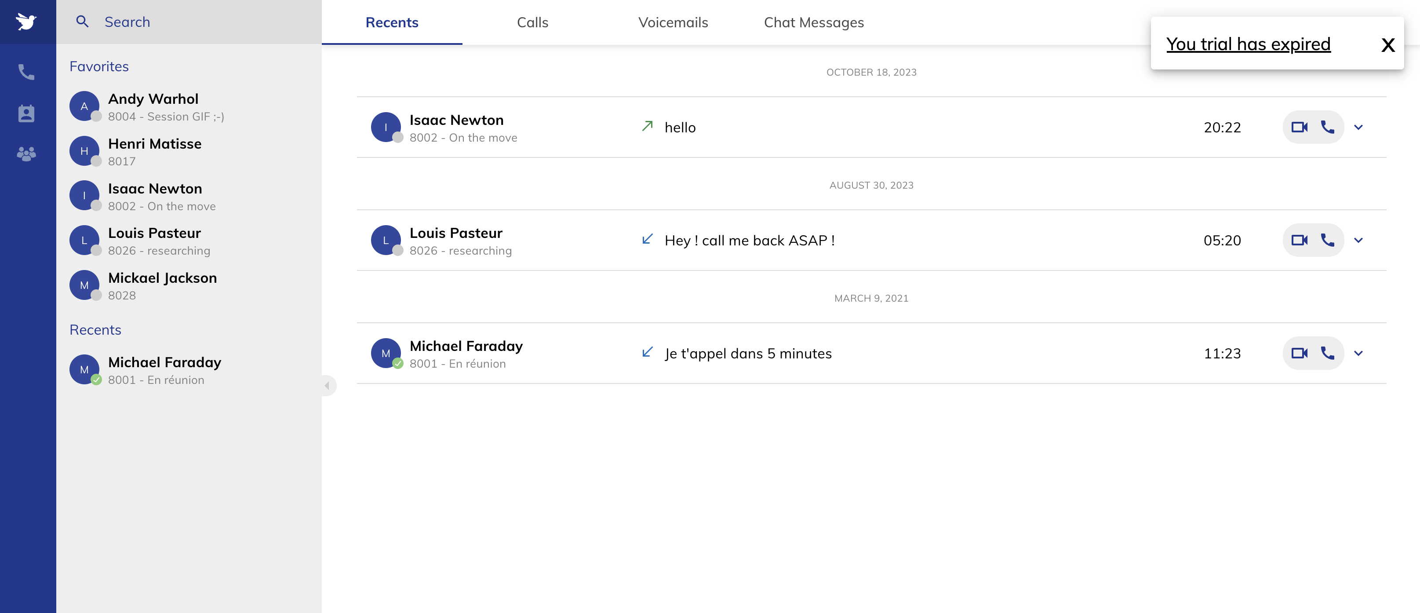
Task: Click the search magnifier icon
Action: pos(82,22)
